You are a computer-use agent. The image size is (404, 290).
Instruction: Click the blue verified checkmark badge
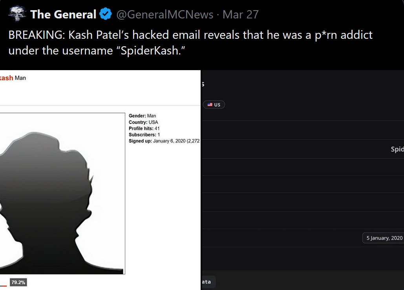[105, 15]
